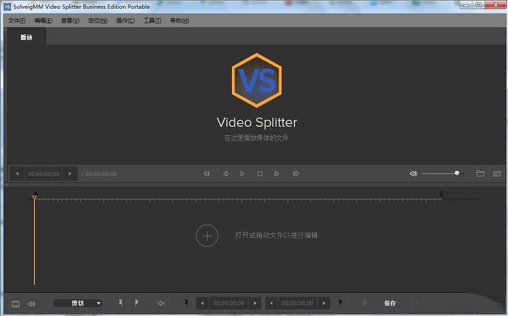The image size is (508, 316).
Task: Click the current playback time field
Action: (44, 174)
